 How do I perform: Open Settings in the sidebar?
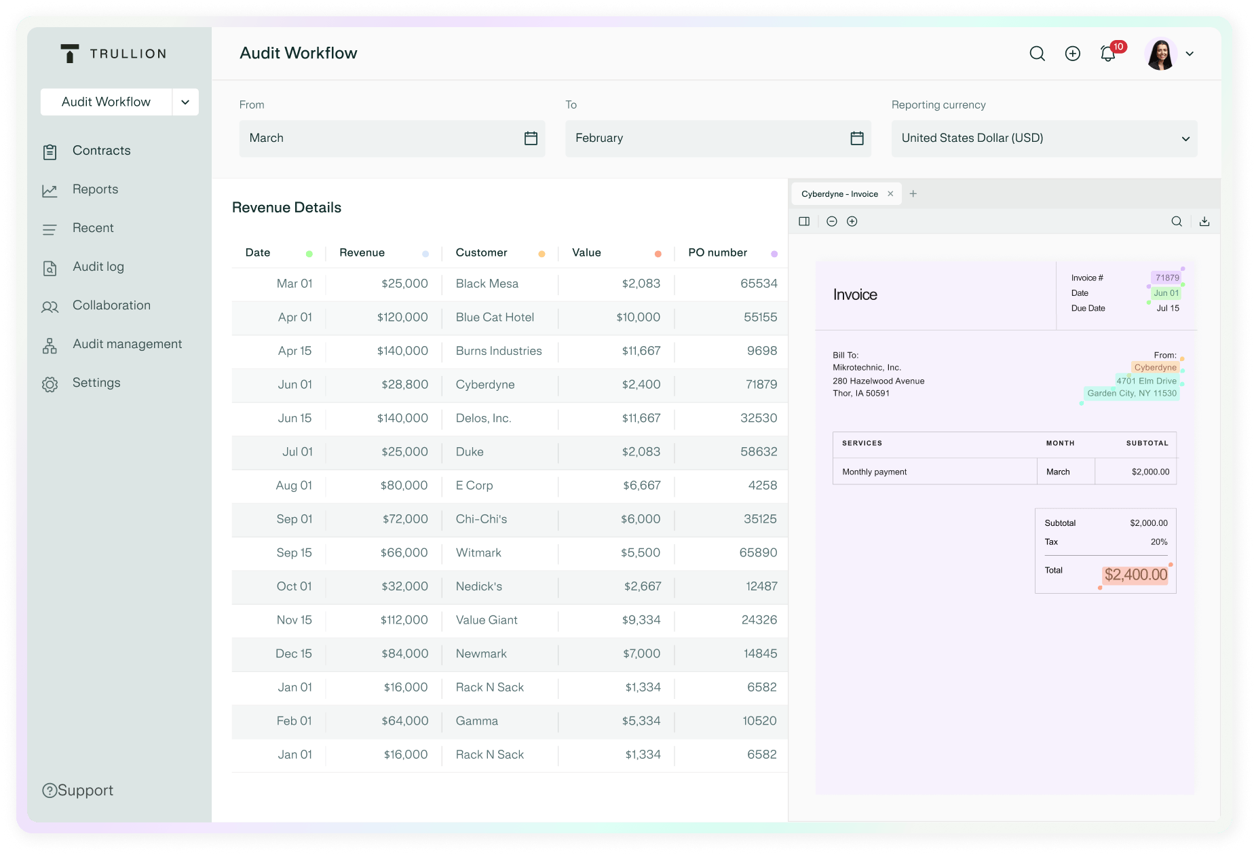click(96, 383)
